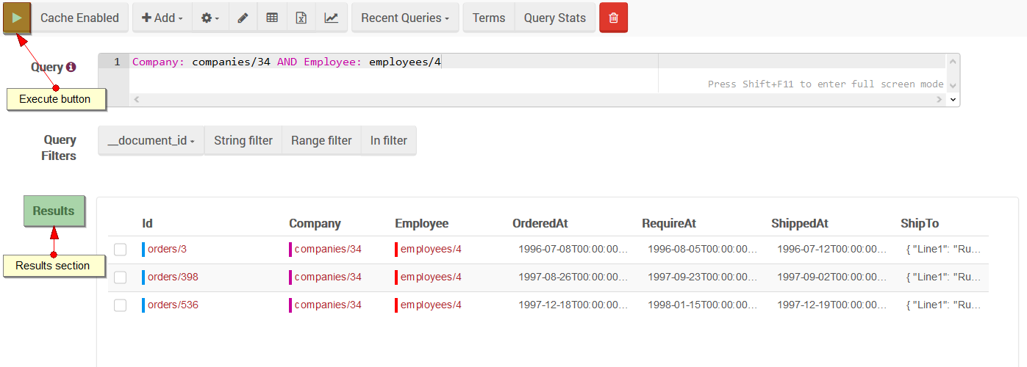The image size is (1027, 367).
Task: Add a String filter
Action: pyautogui.click(x=243, y=140)
